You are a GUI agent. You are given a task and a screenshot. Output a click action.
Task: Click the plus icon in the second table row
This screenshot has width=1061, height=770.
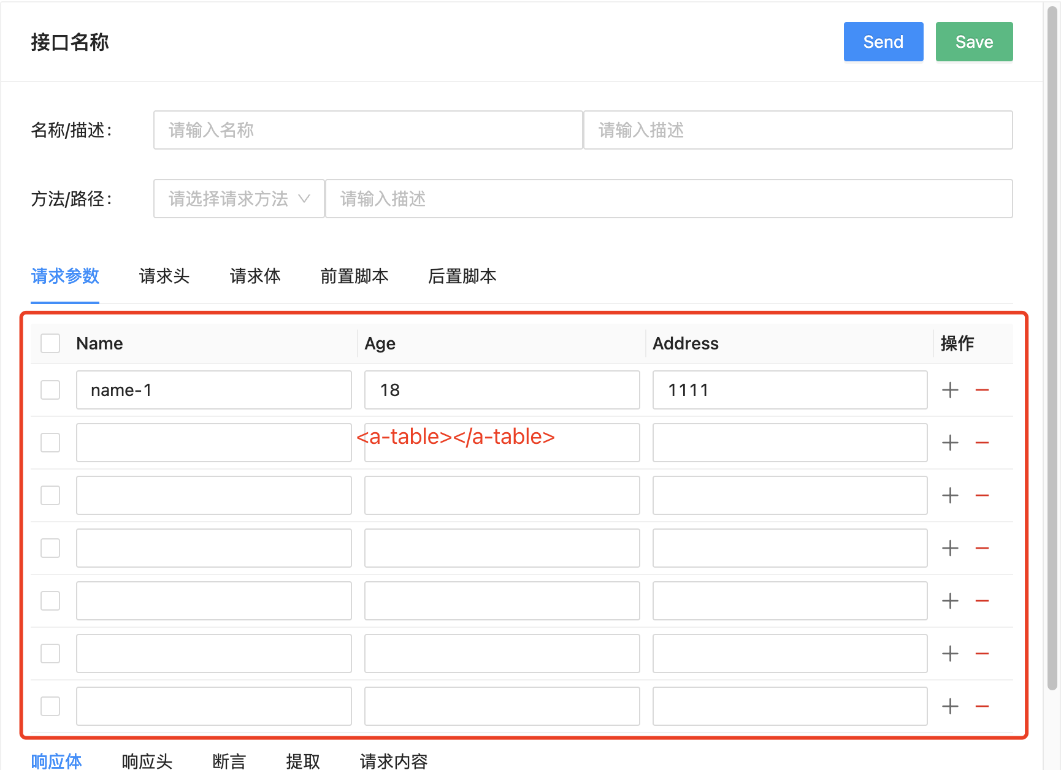950,443
